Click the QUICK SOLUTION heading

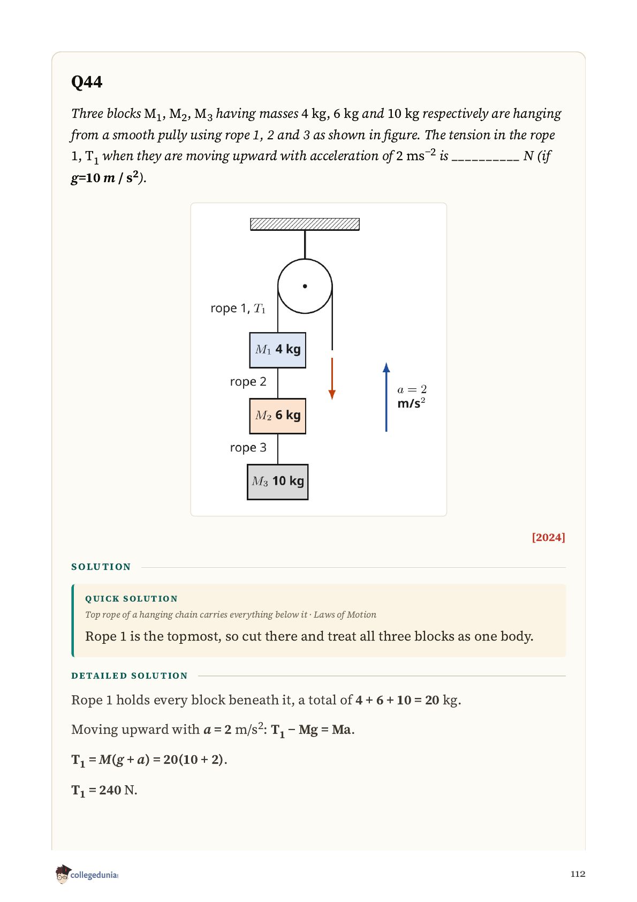(x=132, y=598)
